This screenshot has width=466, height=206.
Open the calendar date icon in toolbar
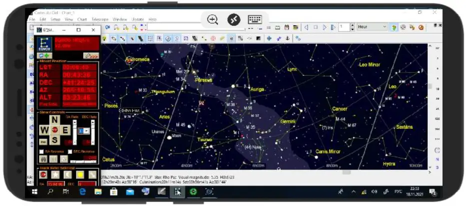click(287, 27)
